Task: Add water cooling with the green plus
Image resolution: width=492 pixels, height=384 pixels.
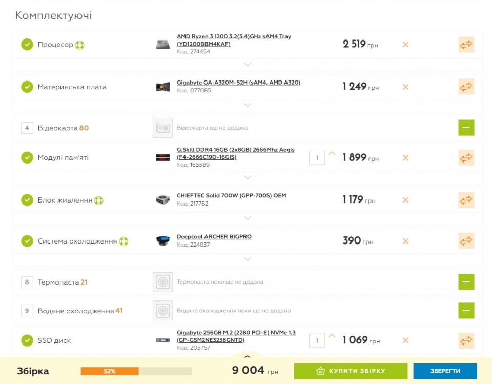Action: point(466,311)
